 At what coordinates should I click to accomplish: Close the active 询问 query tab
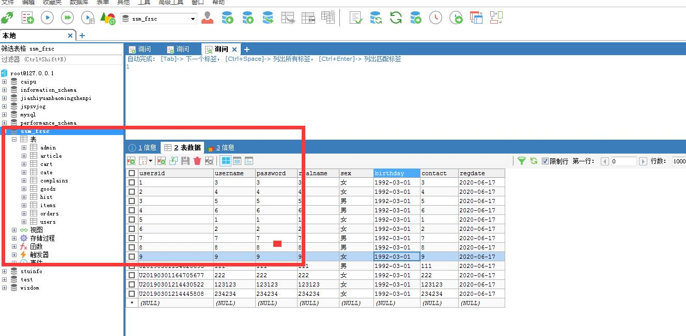click(235, 49)
